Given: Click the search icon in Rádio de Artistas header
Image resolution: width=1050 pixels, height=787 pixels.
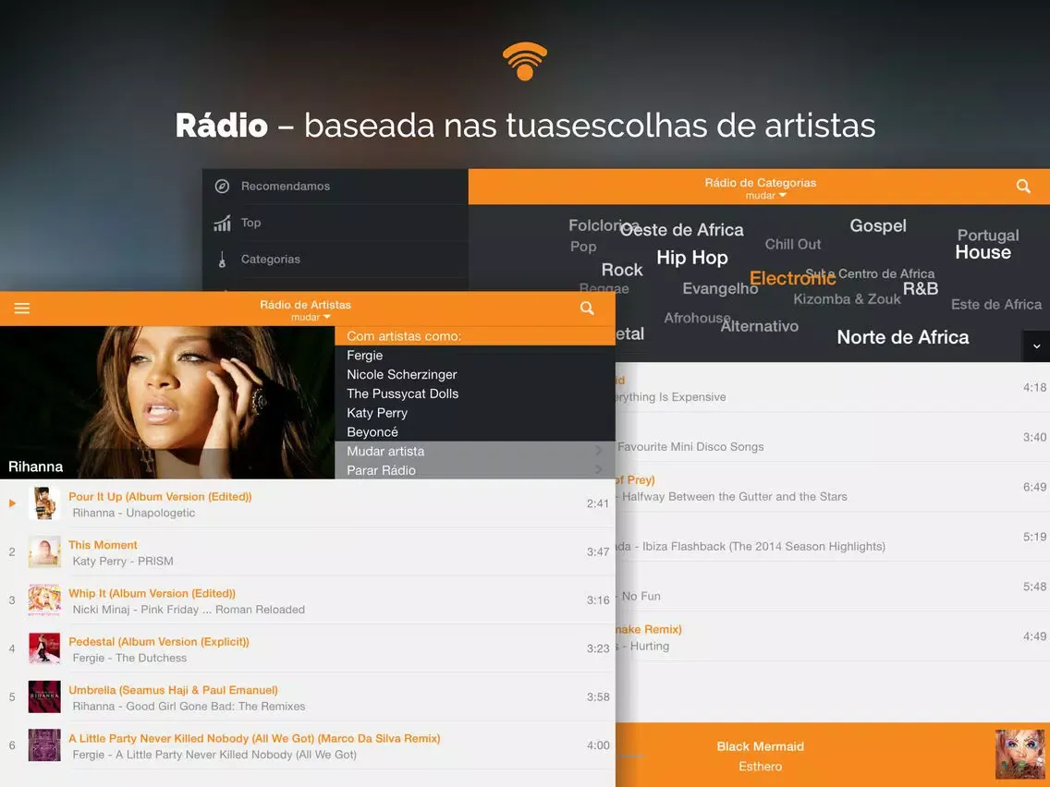Looking at the screenshot, I should tap(587, 308).
